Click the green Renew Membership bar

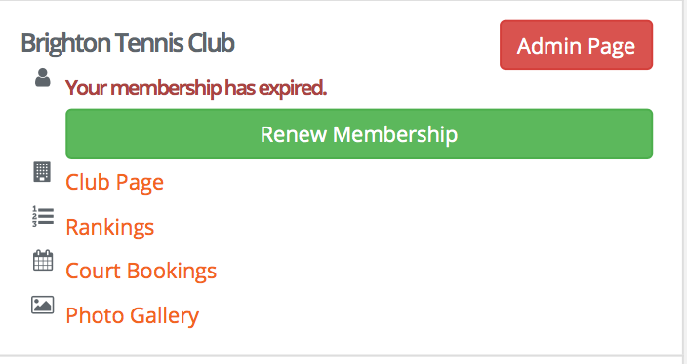pos(359,133)
